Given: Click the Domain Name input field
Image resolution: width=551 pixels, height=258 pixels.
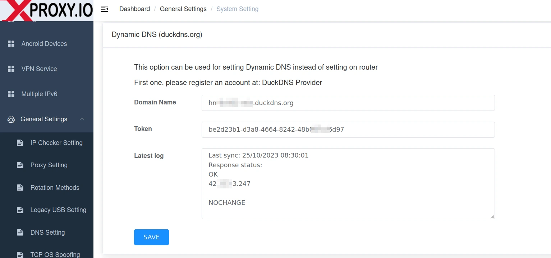Looking at the screenshot, I should point(348,103).
